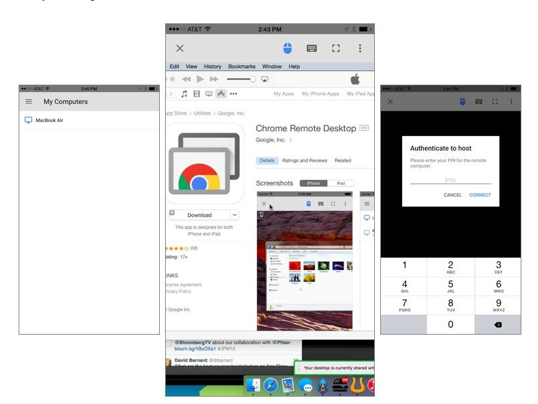Open Finder from the Dock
The image size is (538, 404).
pos(254,385)
